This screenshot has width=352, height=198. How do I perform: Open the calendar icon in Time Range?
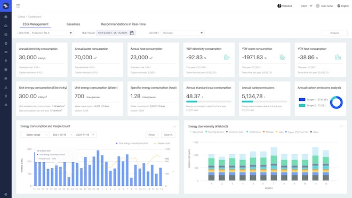pos(132,33)
